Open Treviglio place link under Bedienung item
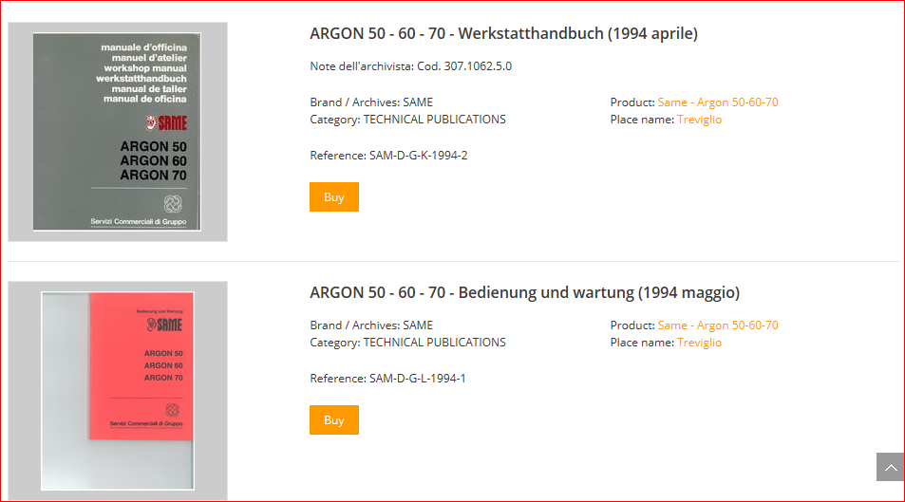This screenshot has width=905, height=502. tap(699, 343)
